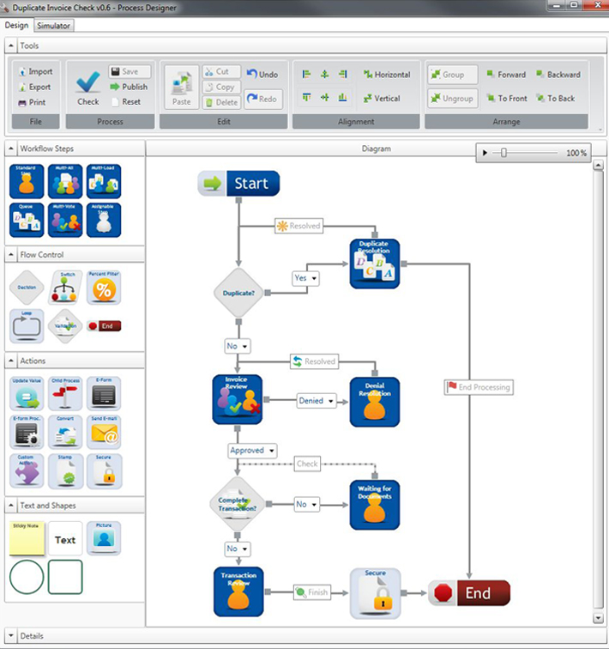Click the align left icon
Screen dimensions: 609x649
[306, 74]
